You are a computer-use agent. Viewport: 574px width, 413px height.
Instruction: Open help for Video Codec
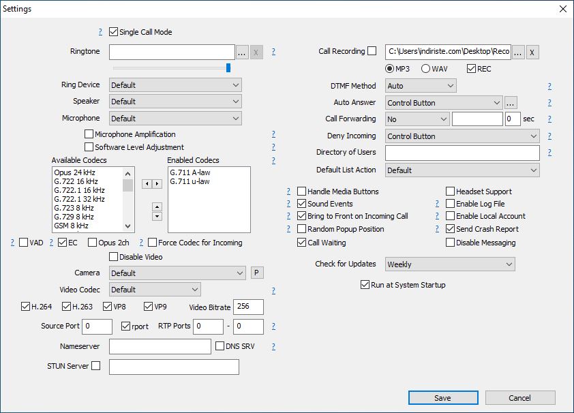click(273, 291)
